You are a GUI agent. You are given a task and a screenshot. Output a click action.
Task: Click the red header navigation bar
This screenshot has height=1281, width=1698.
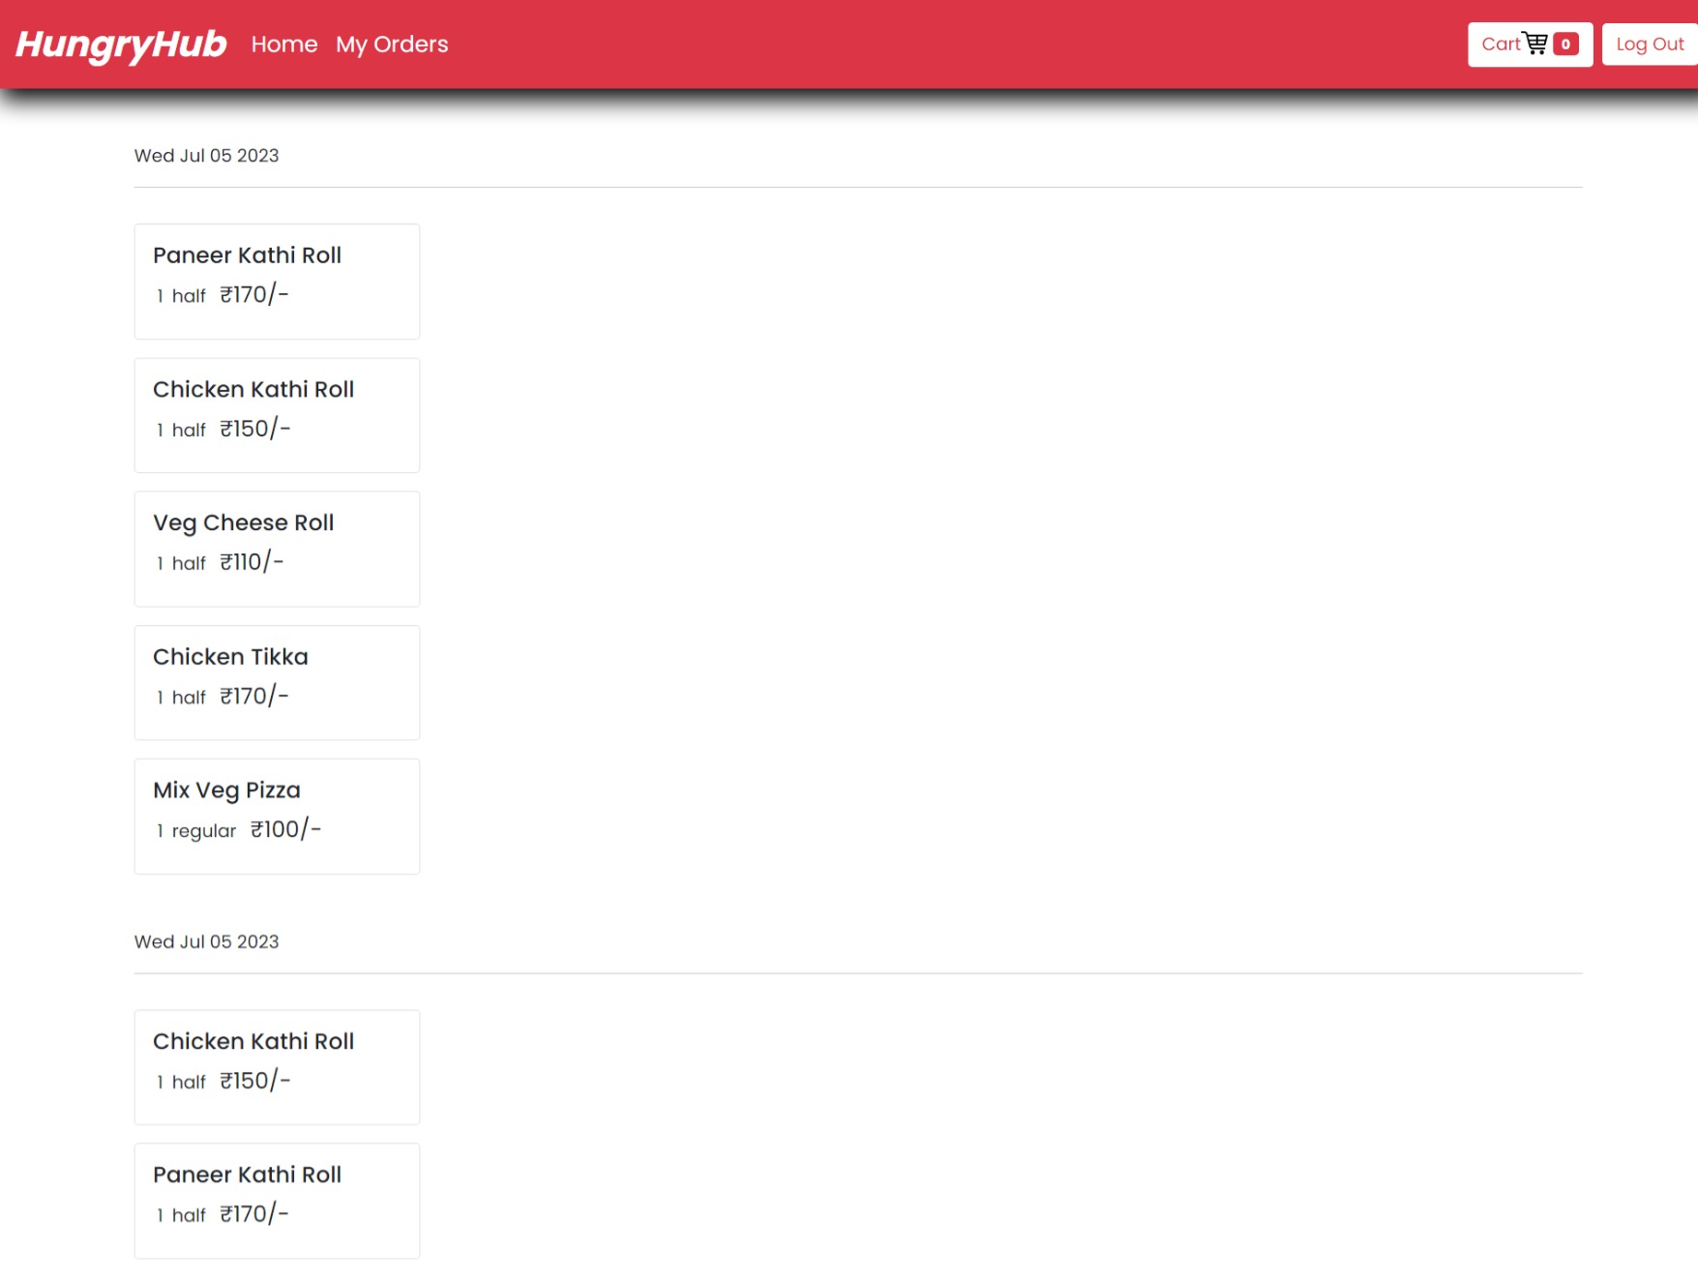849,44
